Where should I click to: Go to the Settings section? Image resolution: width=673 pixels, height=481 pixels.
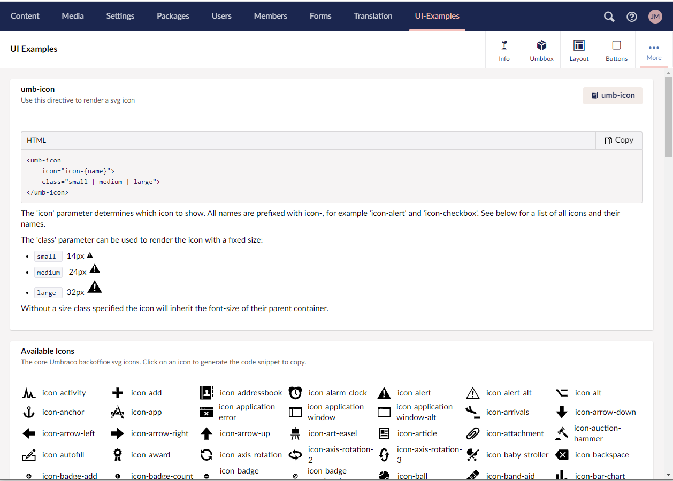(x=120, y=16)
